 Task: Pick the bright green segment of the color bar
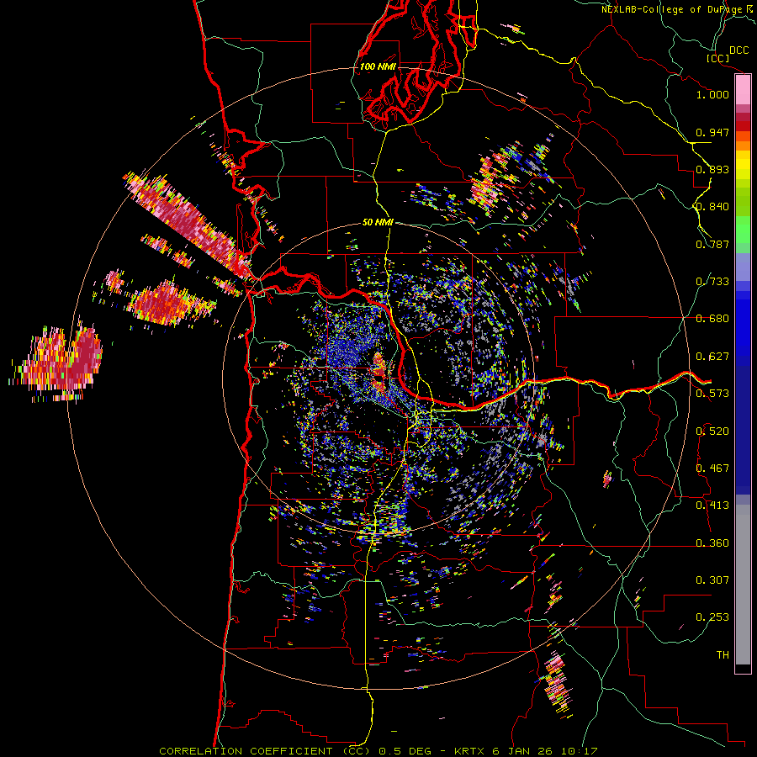pos(743,230)
